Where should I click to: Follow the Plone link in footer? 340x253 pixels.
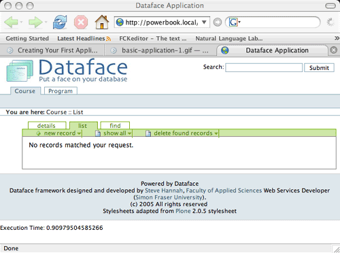point(183,211)
